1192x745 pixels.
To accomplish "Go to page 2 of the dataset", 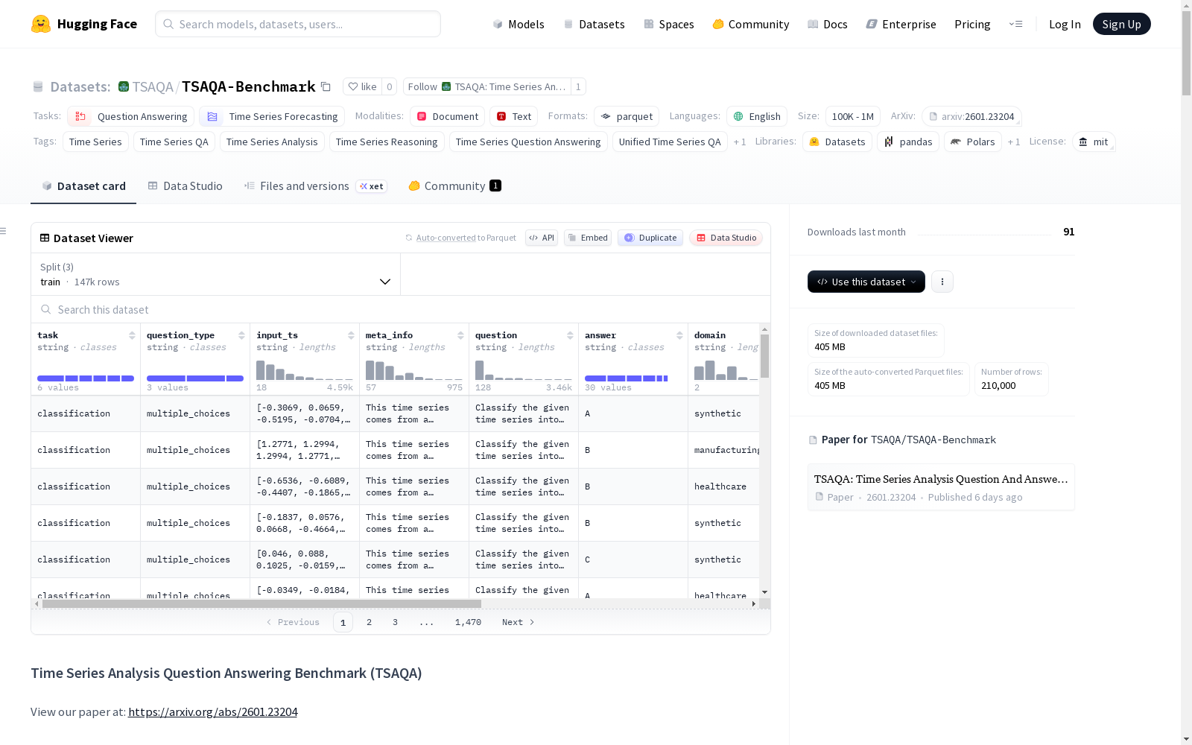I will [x=369, y=622].
